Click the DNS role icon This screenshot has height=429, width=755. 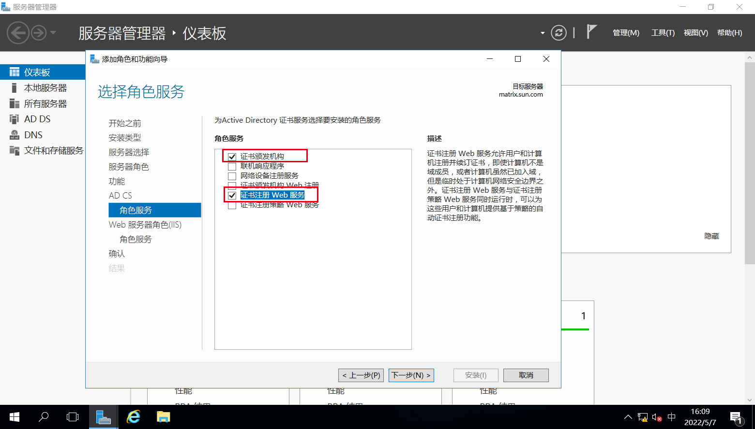click(15, 135)
